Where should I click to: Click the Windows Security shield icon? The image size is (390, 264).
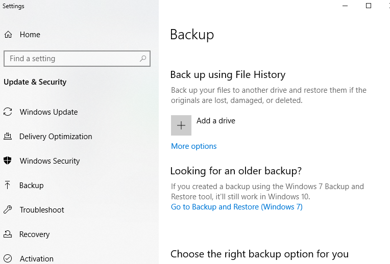(8, 161)
